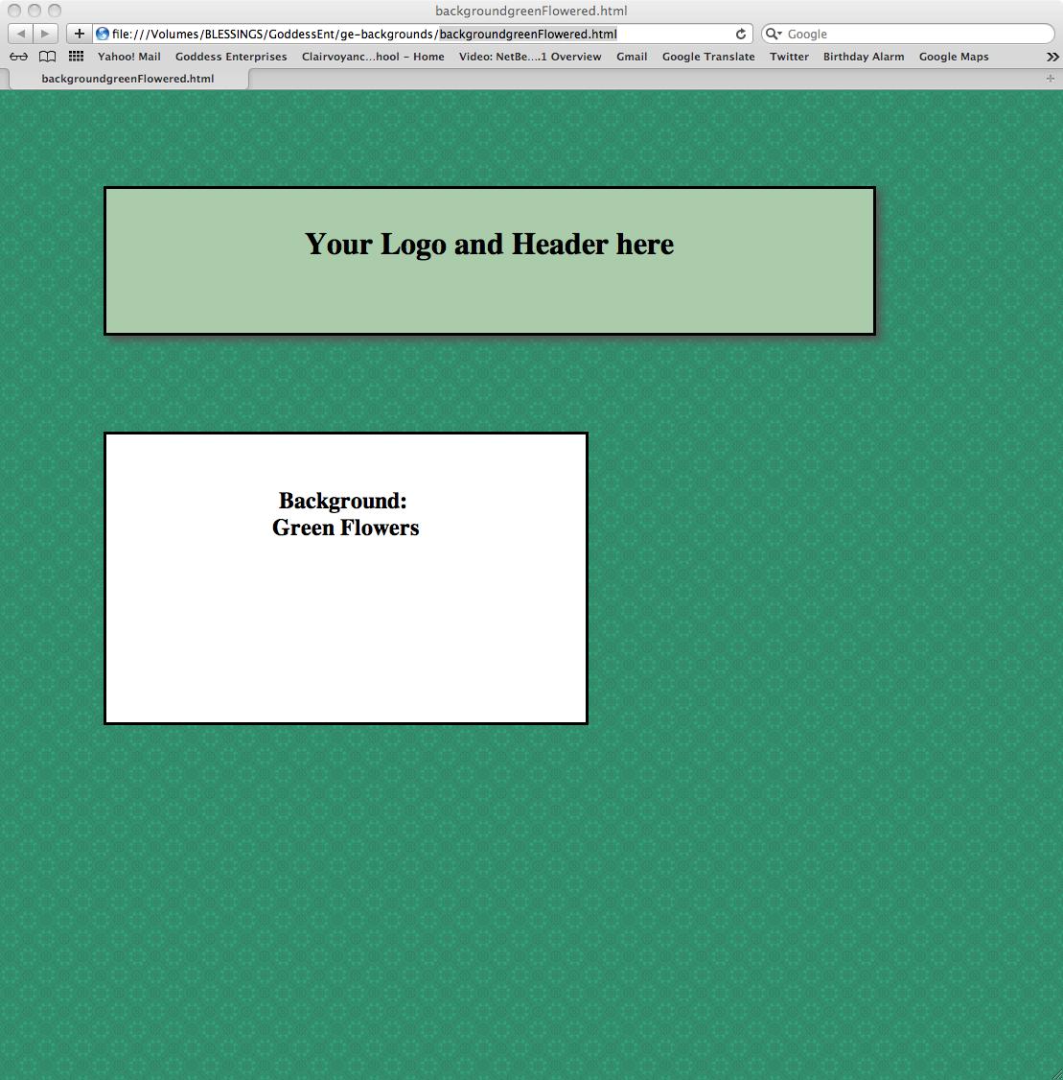The width and height of the screenshot is (1063, 1080).
Task: Open the search engine magnifier dropdown
Action: tap(774, 35)
